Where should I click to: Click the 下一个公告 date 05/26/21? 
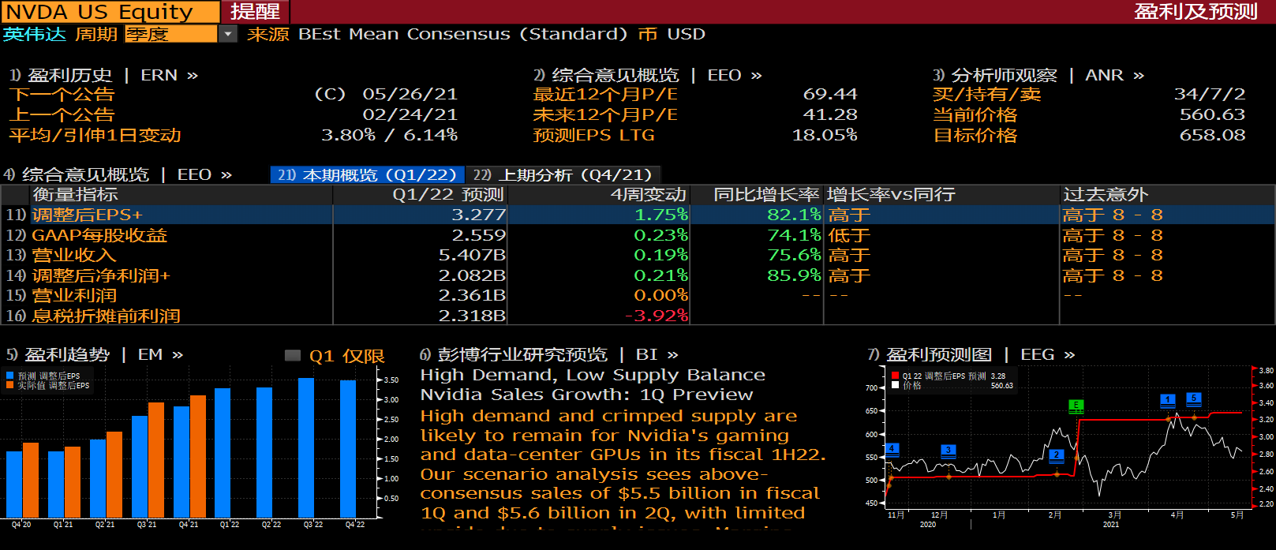tap(410, 94)
